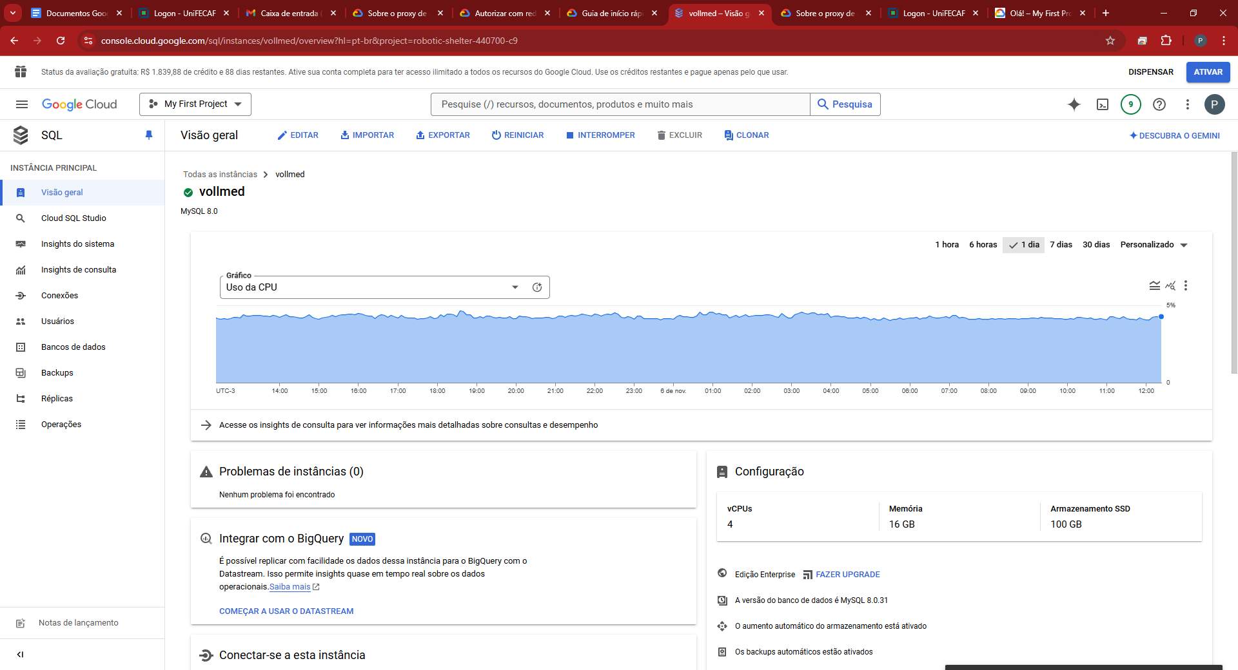Click EXPORTAR button
Image resolution: width=1238 pixels, height=670 pixels.
[443, 135]
